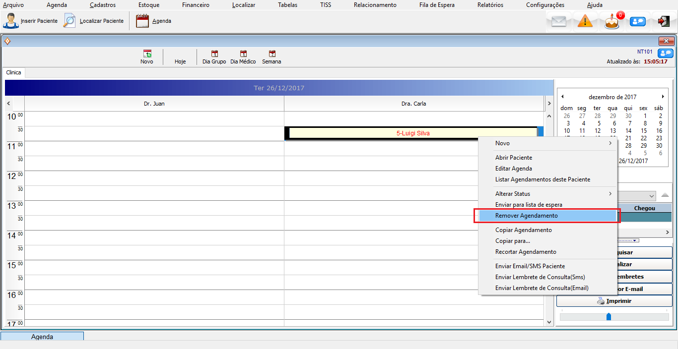This screenshot has width=678, height=349.
Task: Click the exit door icon
Action: [x=664, y=21]
